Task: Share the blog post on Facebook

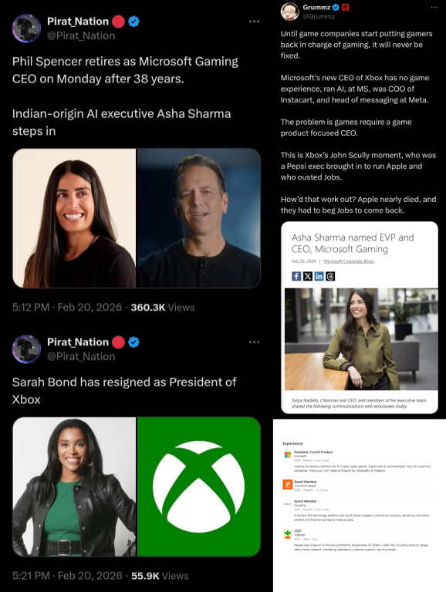Action: point(296,277)
